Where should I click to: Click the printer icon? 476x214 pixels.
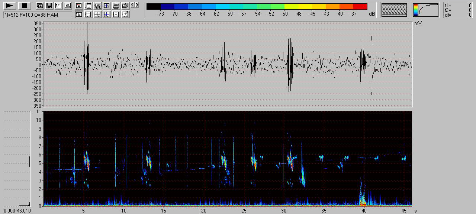(x=116, y=6)
